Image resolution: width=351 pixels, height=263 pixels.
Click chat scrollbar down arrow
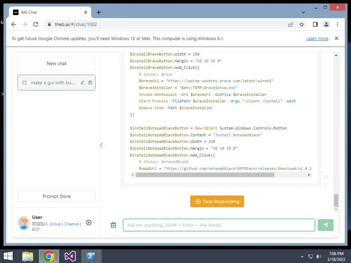(x=336, y=210)
